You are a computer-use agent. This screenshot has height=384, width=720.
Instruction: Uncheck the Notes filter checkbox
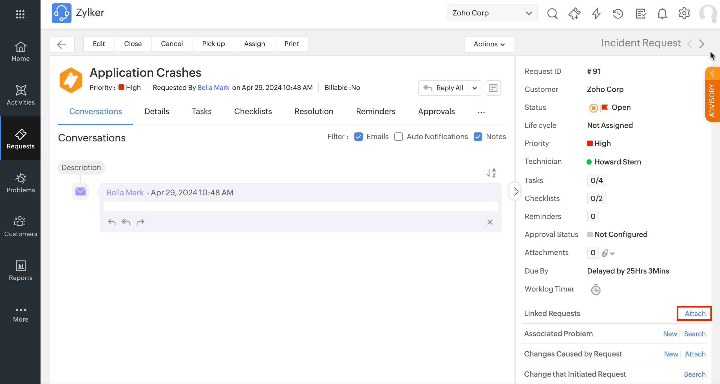coord(478,137)
